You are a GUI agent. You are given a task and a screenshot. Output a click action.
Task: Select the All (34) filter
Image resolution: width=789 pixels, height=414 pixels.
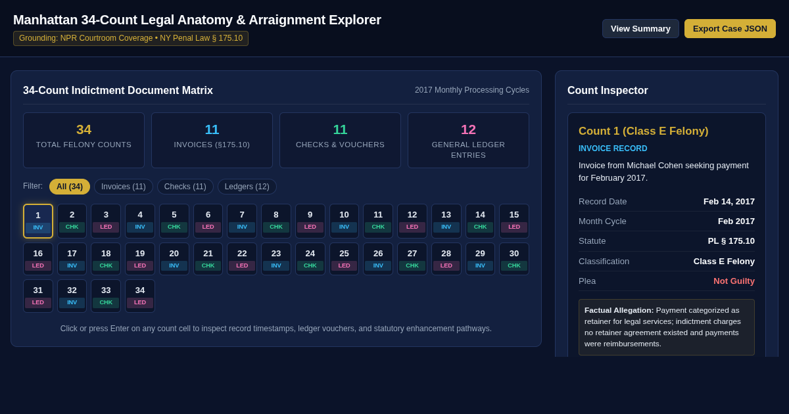(70, 187)
